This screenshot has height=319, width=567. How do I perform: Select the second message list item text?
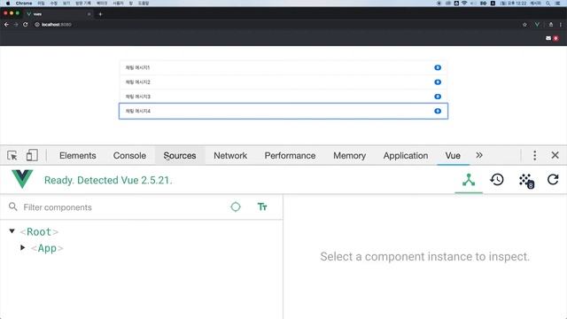click(x=138, y=82)
